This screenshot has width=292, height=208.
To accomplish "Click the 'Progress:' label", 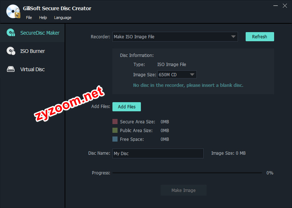I will (101, 173).
